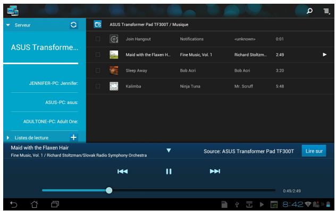
Task: Click the Richard Stoltzm... artist cell
Action: click(250, 55)
